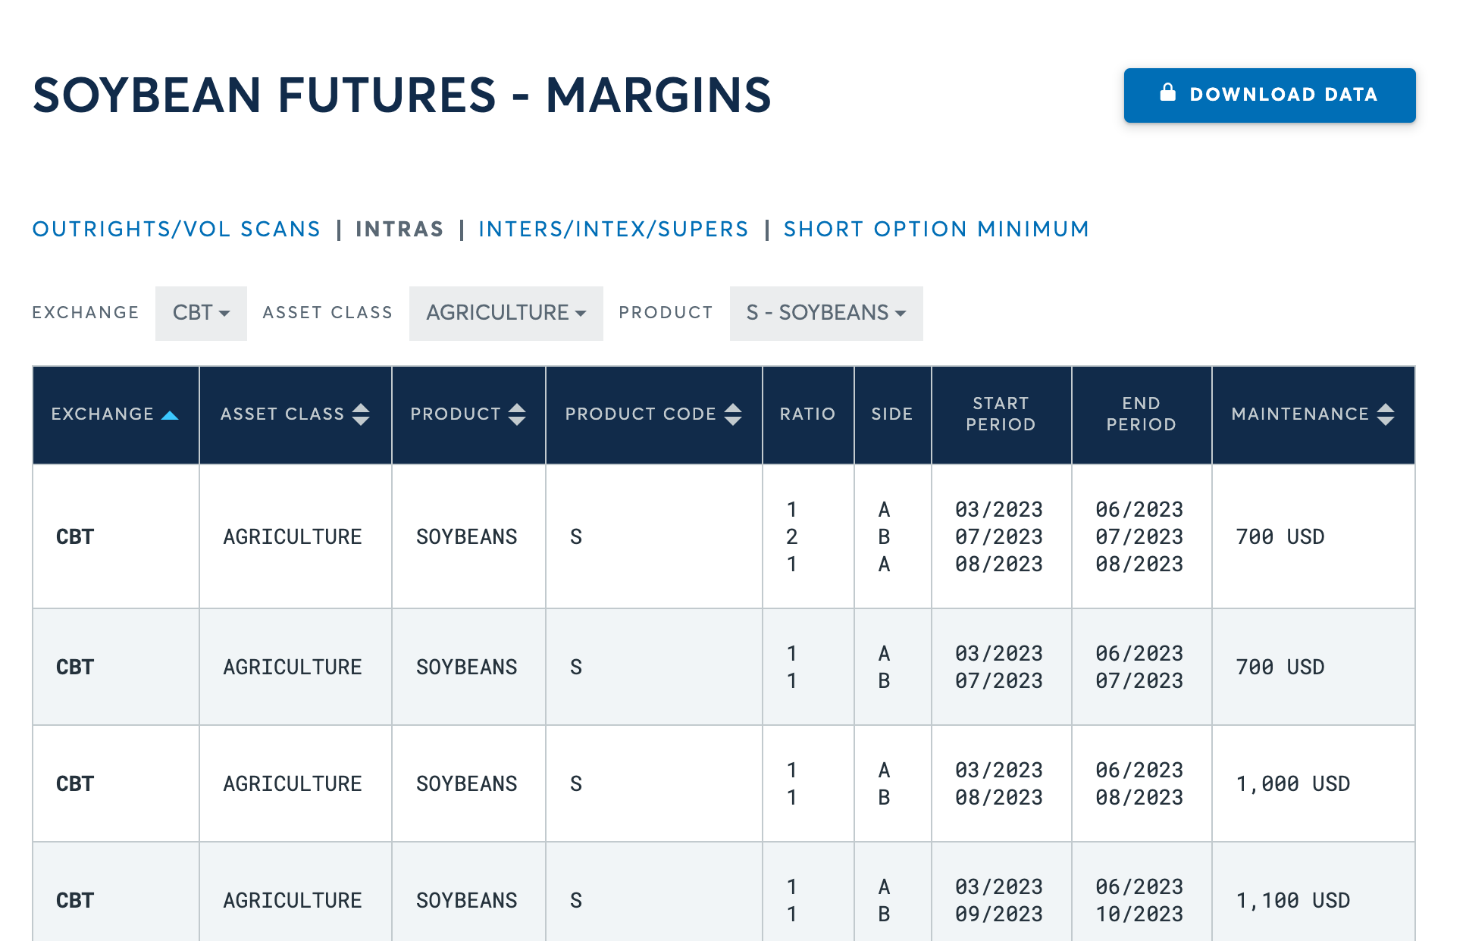
Task: Select the Intras tab
Action: click(399, 229)
